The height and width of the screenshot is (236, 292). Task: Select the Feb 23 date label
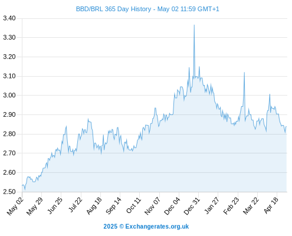pos(231,206)
